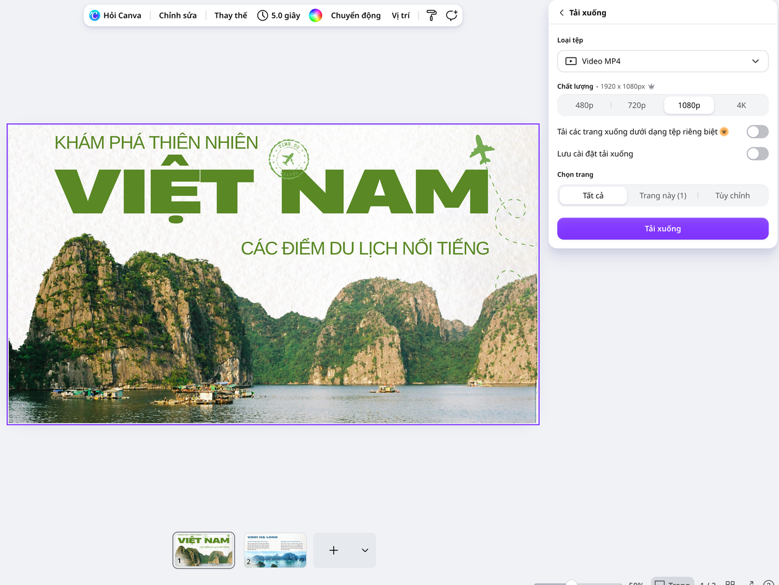This screenshot has width=779, height=585.
Task: Choose Tùy chỉnh pages option
Action: pos(733,195)
